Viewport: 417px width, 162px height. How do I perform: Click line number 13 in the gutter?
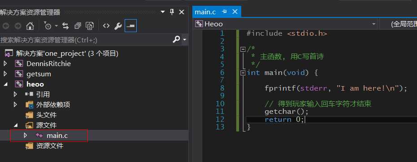pyautogui.click(x=220, y=127)
